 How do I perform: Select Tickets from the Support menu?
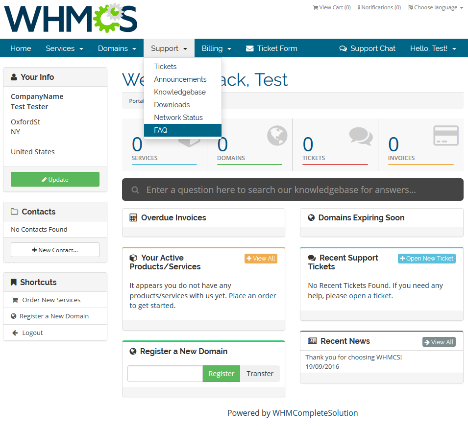click(x=183, y=67)
